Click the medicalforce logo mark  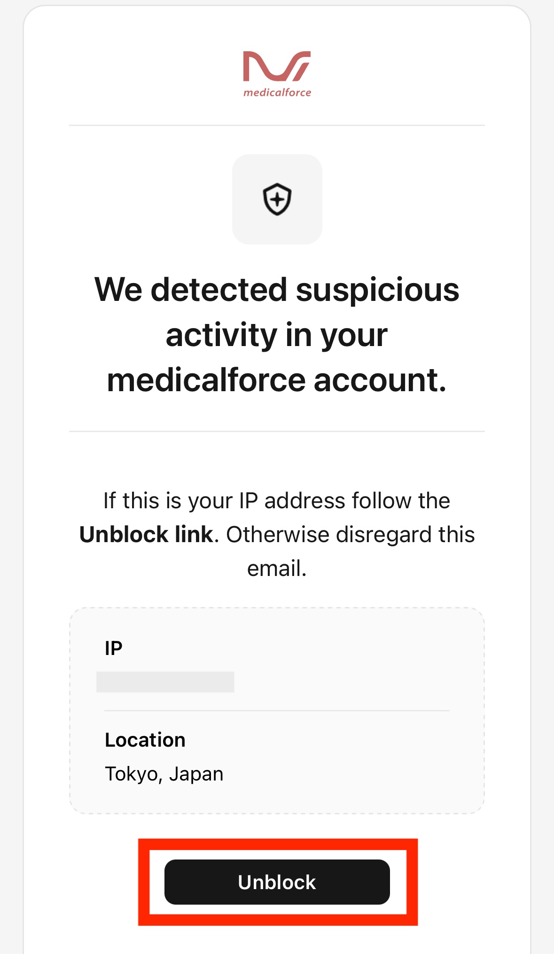pyautogui.click(x=277, y=66)
